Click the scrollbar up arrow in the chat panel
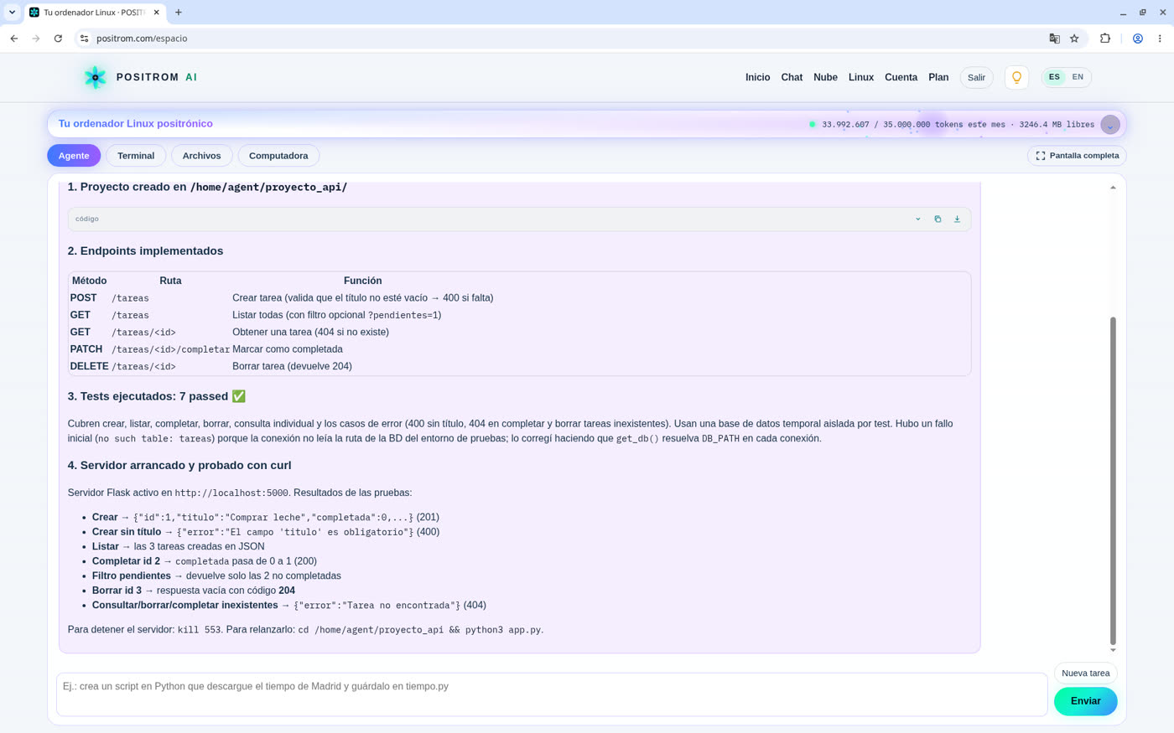Viewport: 1174px width, 733px height. click(1113, 188)
